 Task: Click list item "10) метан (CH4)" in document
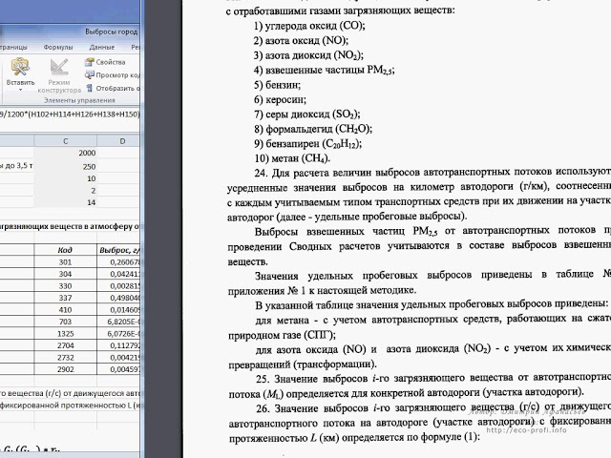[x=292, y=158]
